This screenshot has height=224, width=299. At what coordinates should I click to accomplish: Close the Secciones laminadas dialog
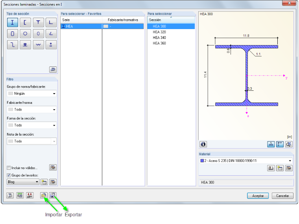click(289, 3)
